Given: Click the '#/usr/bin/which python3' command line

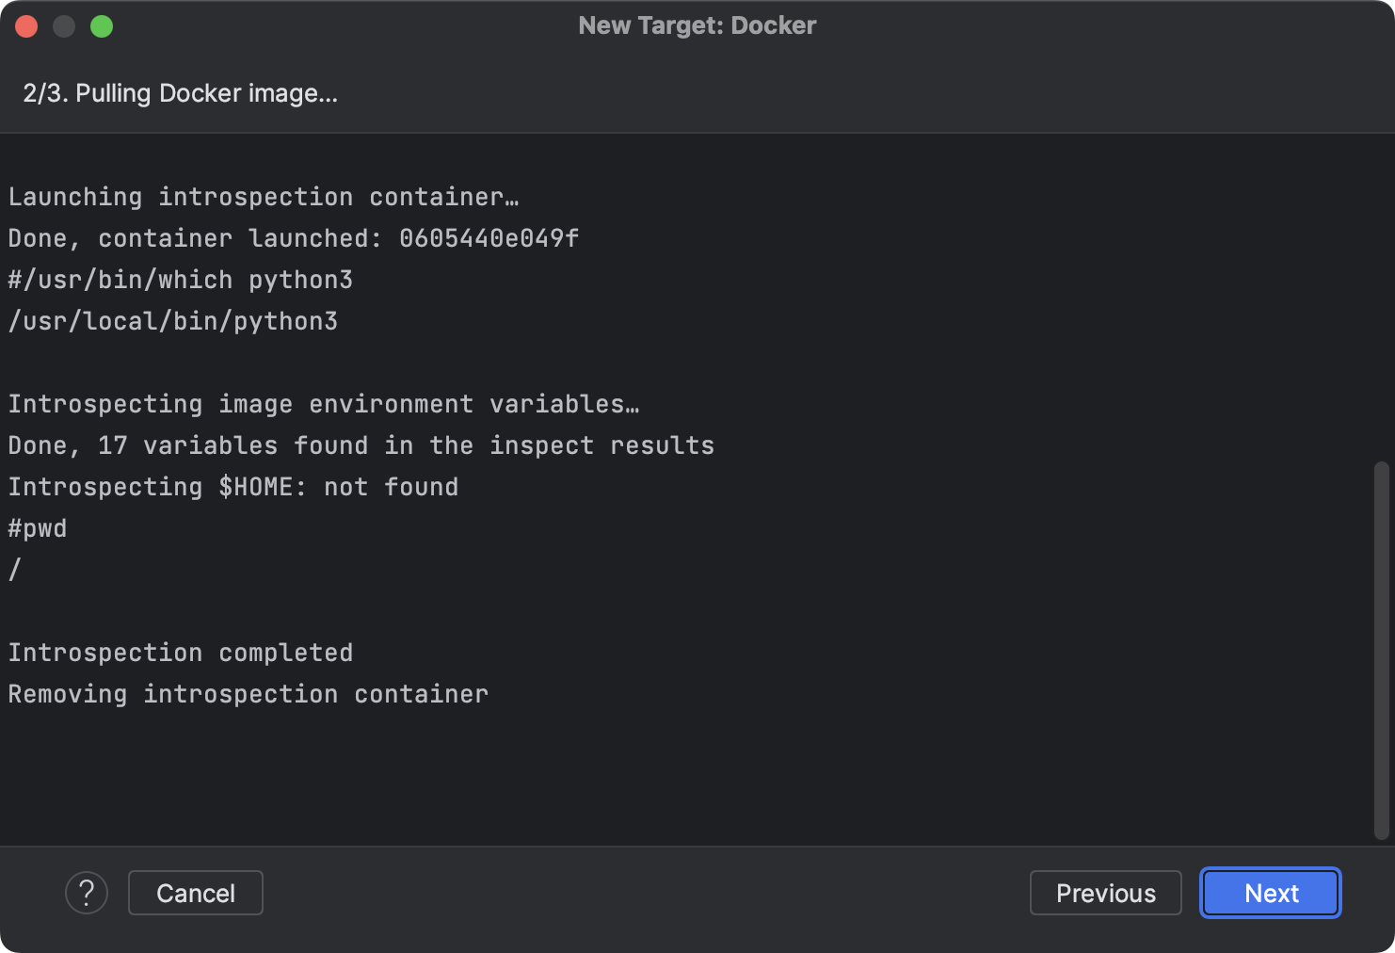Looking at the screenshot, I should (180, 279).
